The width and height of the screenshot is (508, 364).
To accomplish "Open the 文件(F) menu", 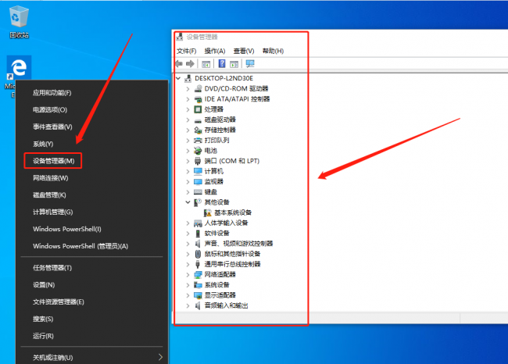I will [186, 51].
